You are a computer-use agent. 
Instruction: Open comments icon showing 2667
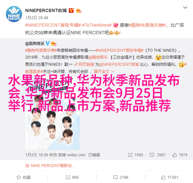152,155
